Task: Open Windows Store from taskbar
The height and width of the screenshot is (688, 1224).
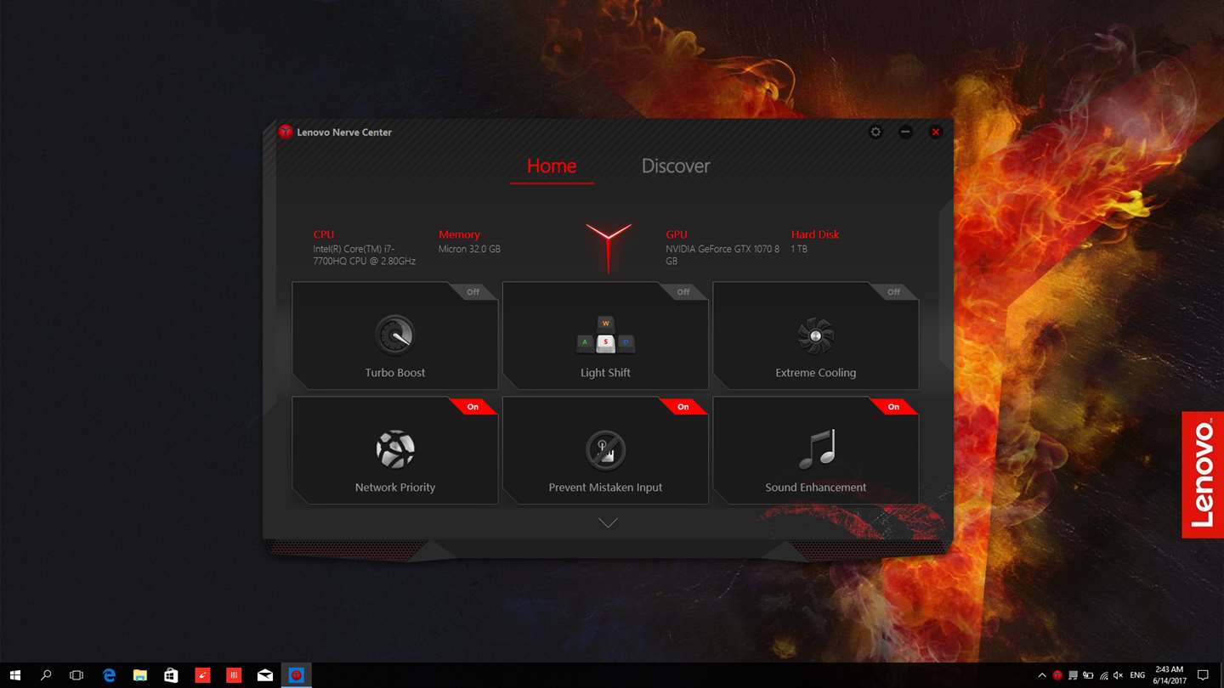Action: (171, 675)
